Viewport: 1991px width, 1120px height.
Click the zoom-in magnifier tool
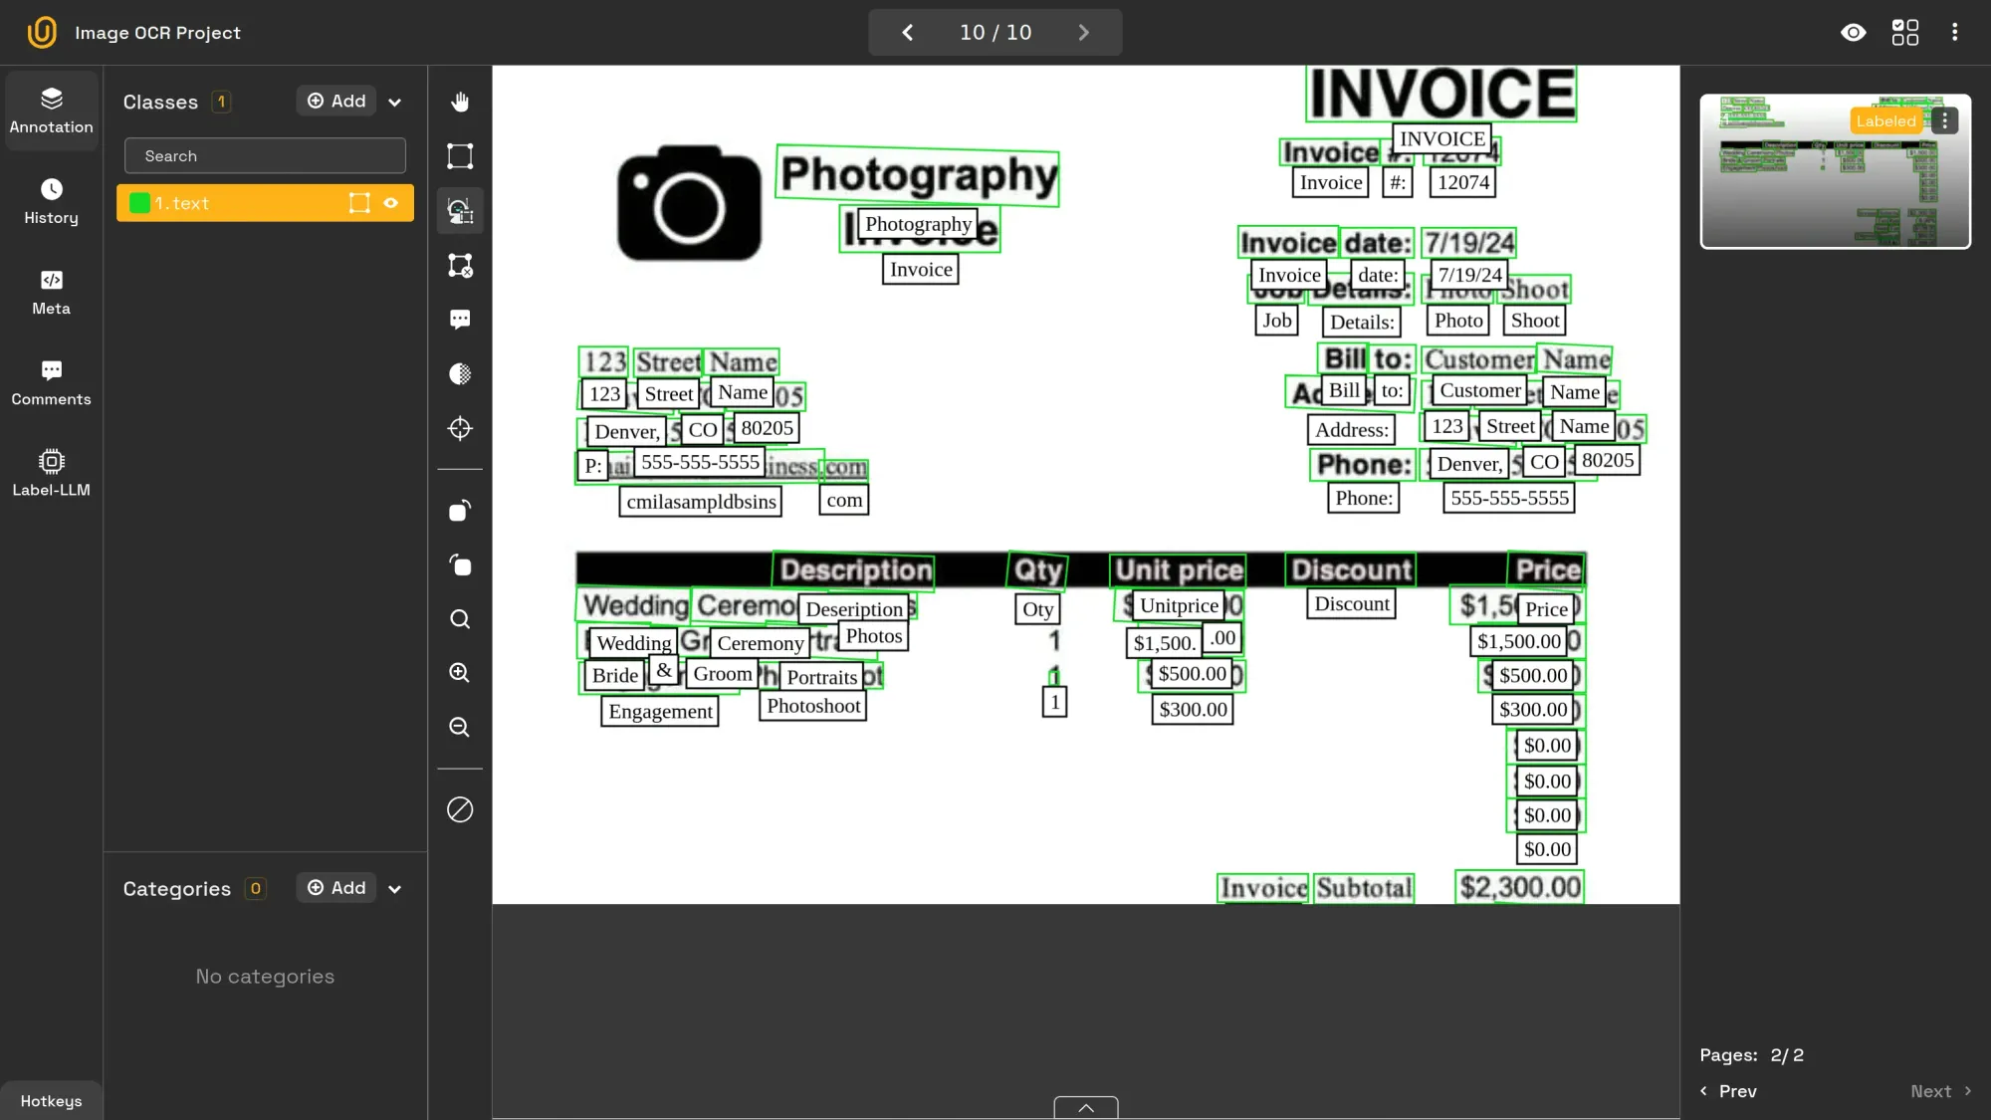[x=461, y=673]
